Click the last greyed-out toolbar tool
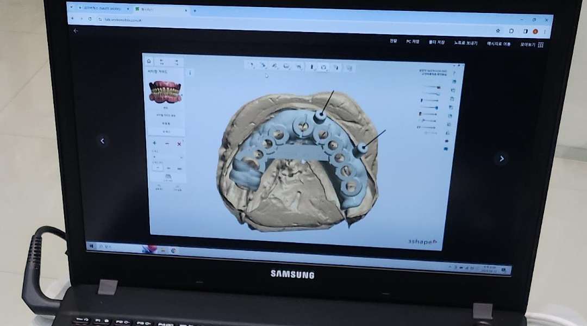The height and width of the screenshot is (326, 587). pyautogui.click(x=349, y=68)
